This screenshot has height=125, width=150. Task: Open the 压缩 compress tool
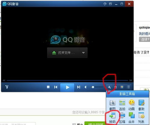[122, 118]
